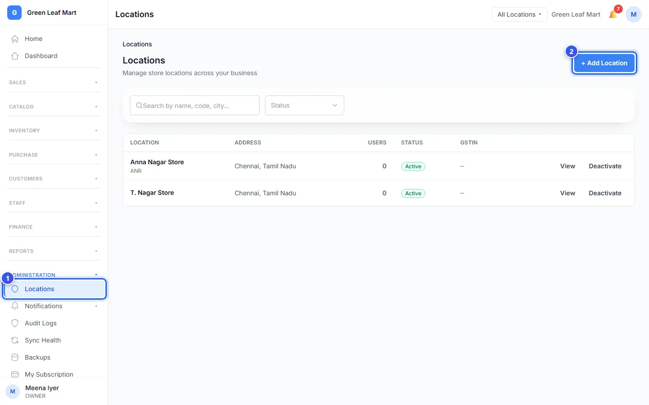Open the user avatar M in header
The image size is (649, 405).
point(634,14)
